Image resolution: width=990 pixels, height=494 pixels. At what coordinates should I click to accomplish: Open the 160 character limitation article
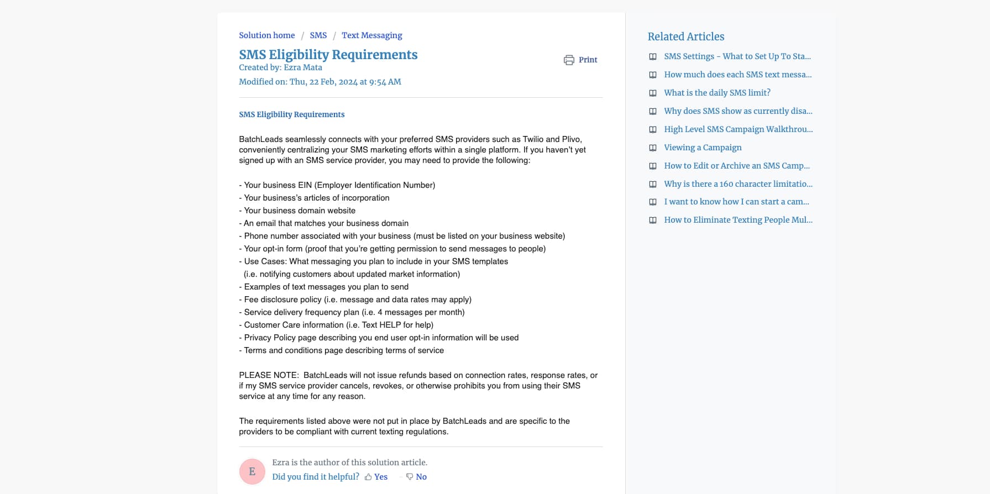tap(738, 184)
